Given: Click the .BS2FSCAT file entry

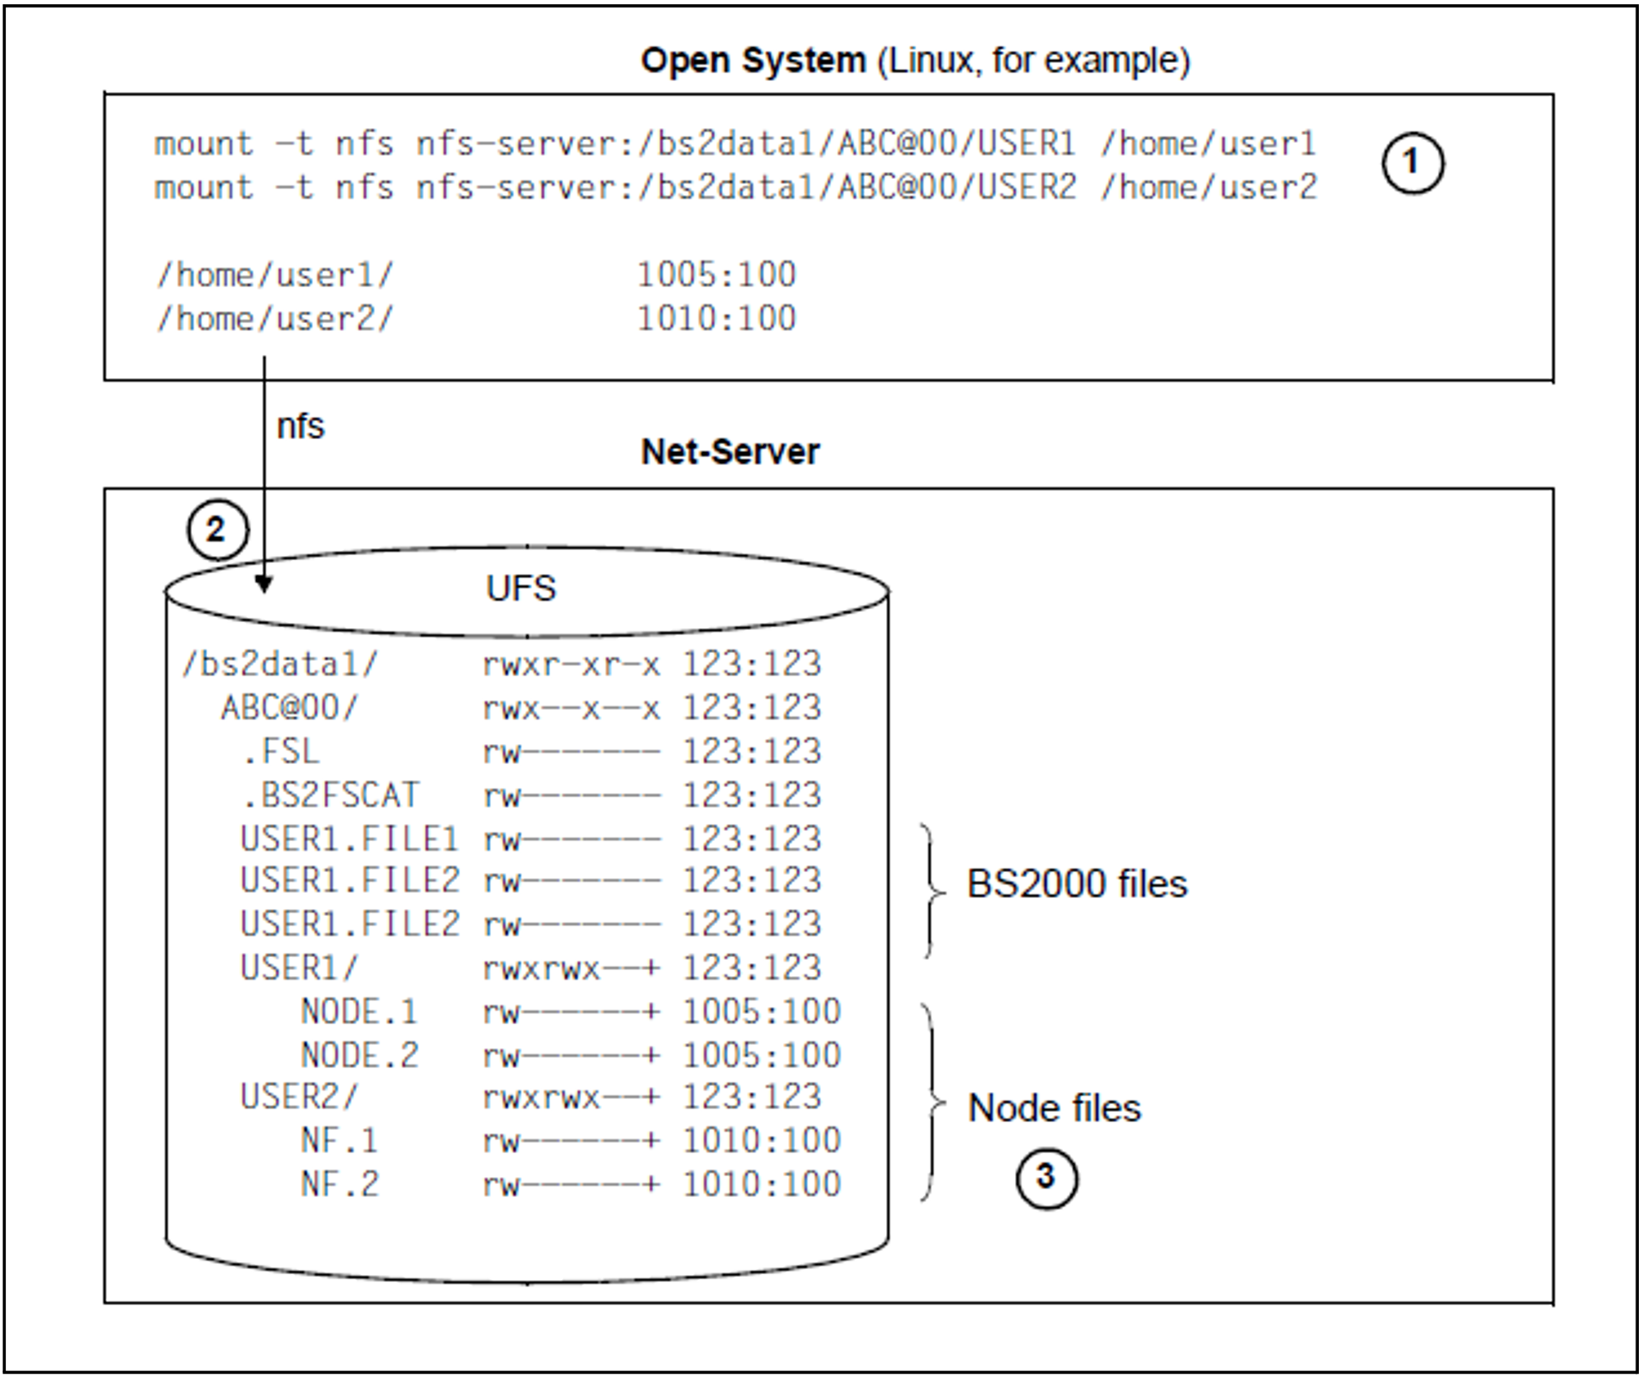Looking at the screenshot, I should coord(330,796).
